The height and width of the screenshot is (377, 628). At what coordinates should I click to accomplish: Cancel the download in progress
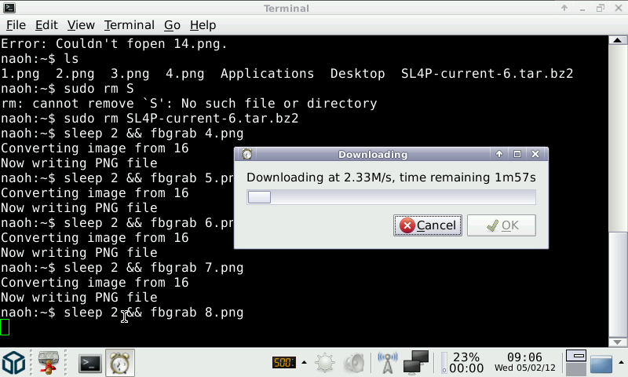coord(427,225)
